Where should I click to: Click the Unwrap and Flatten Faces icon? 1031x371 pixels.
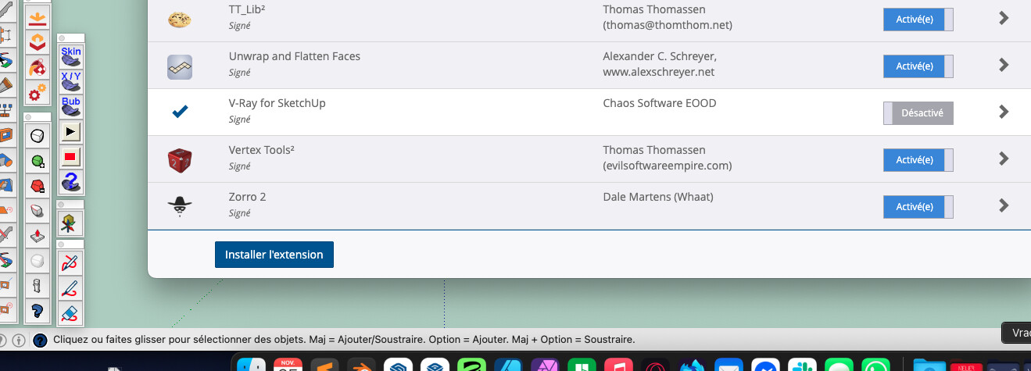pos(180,66)
